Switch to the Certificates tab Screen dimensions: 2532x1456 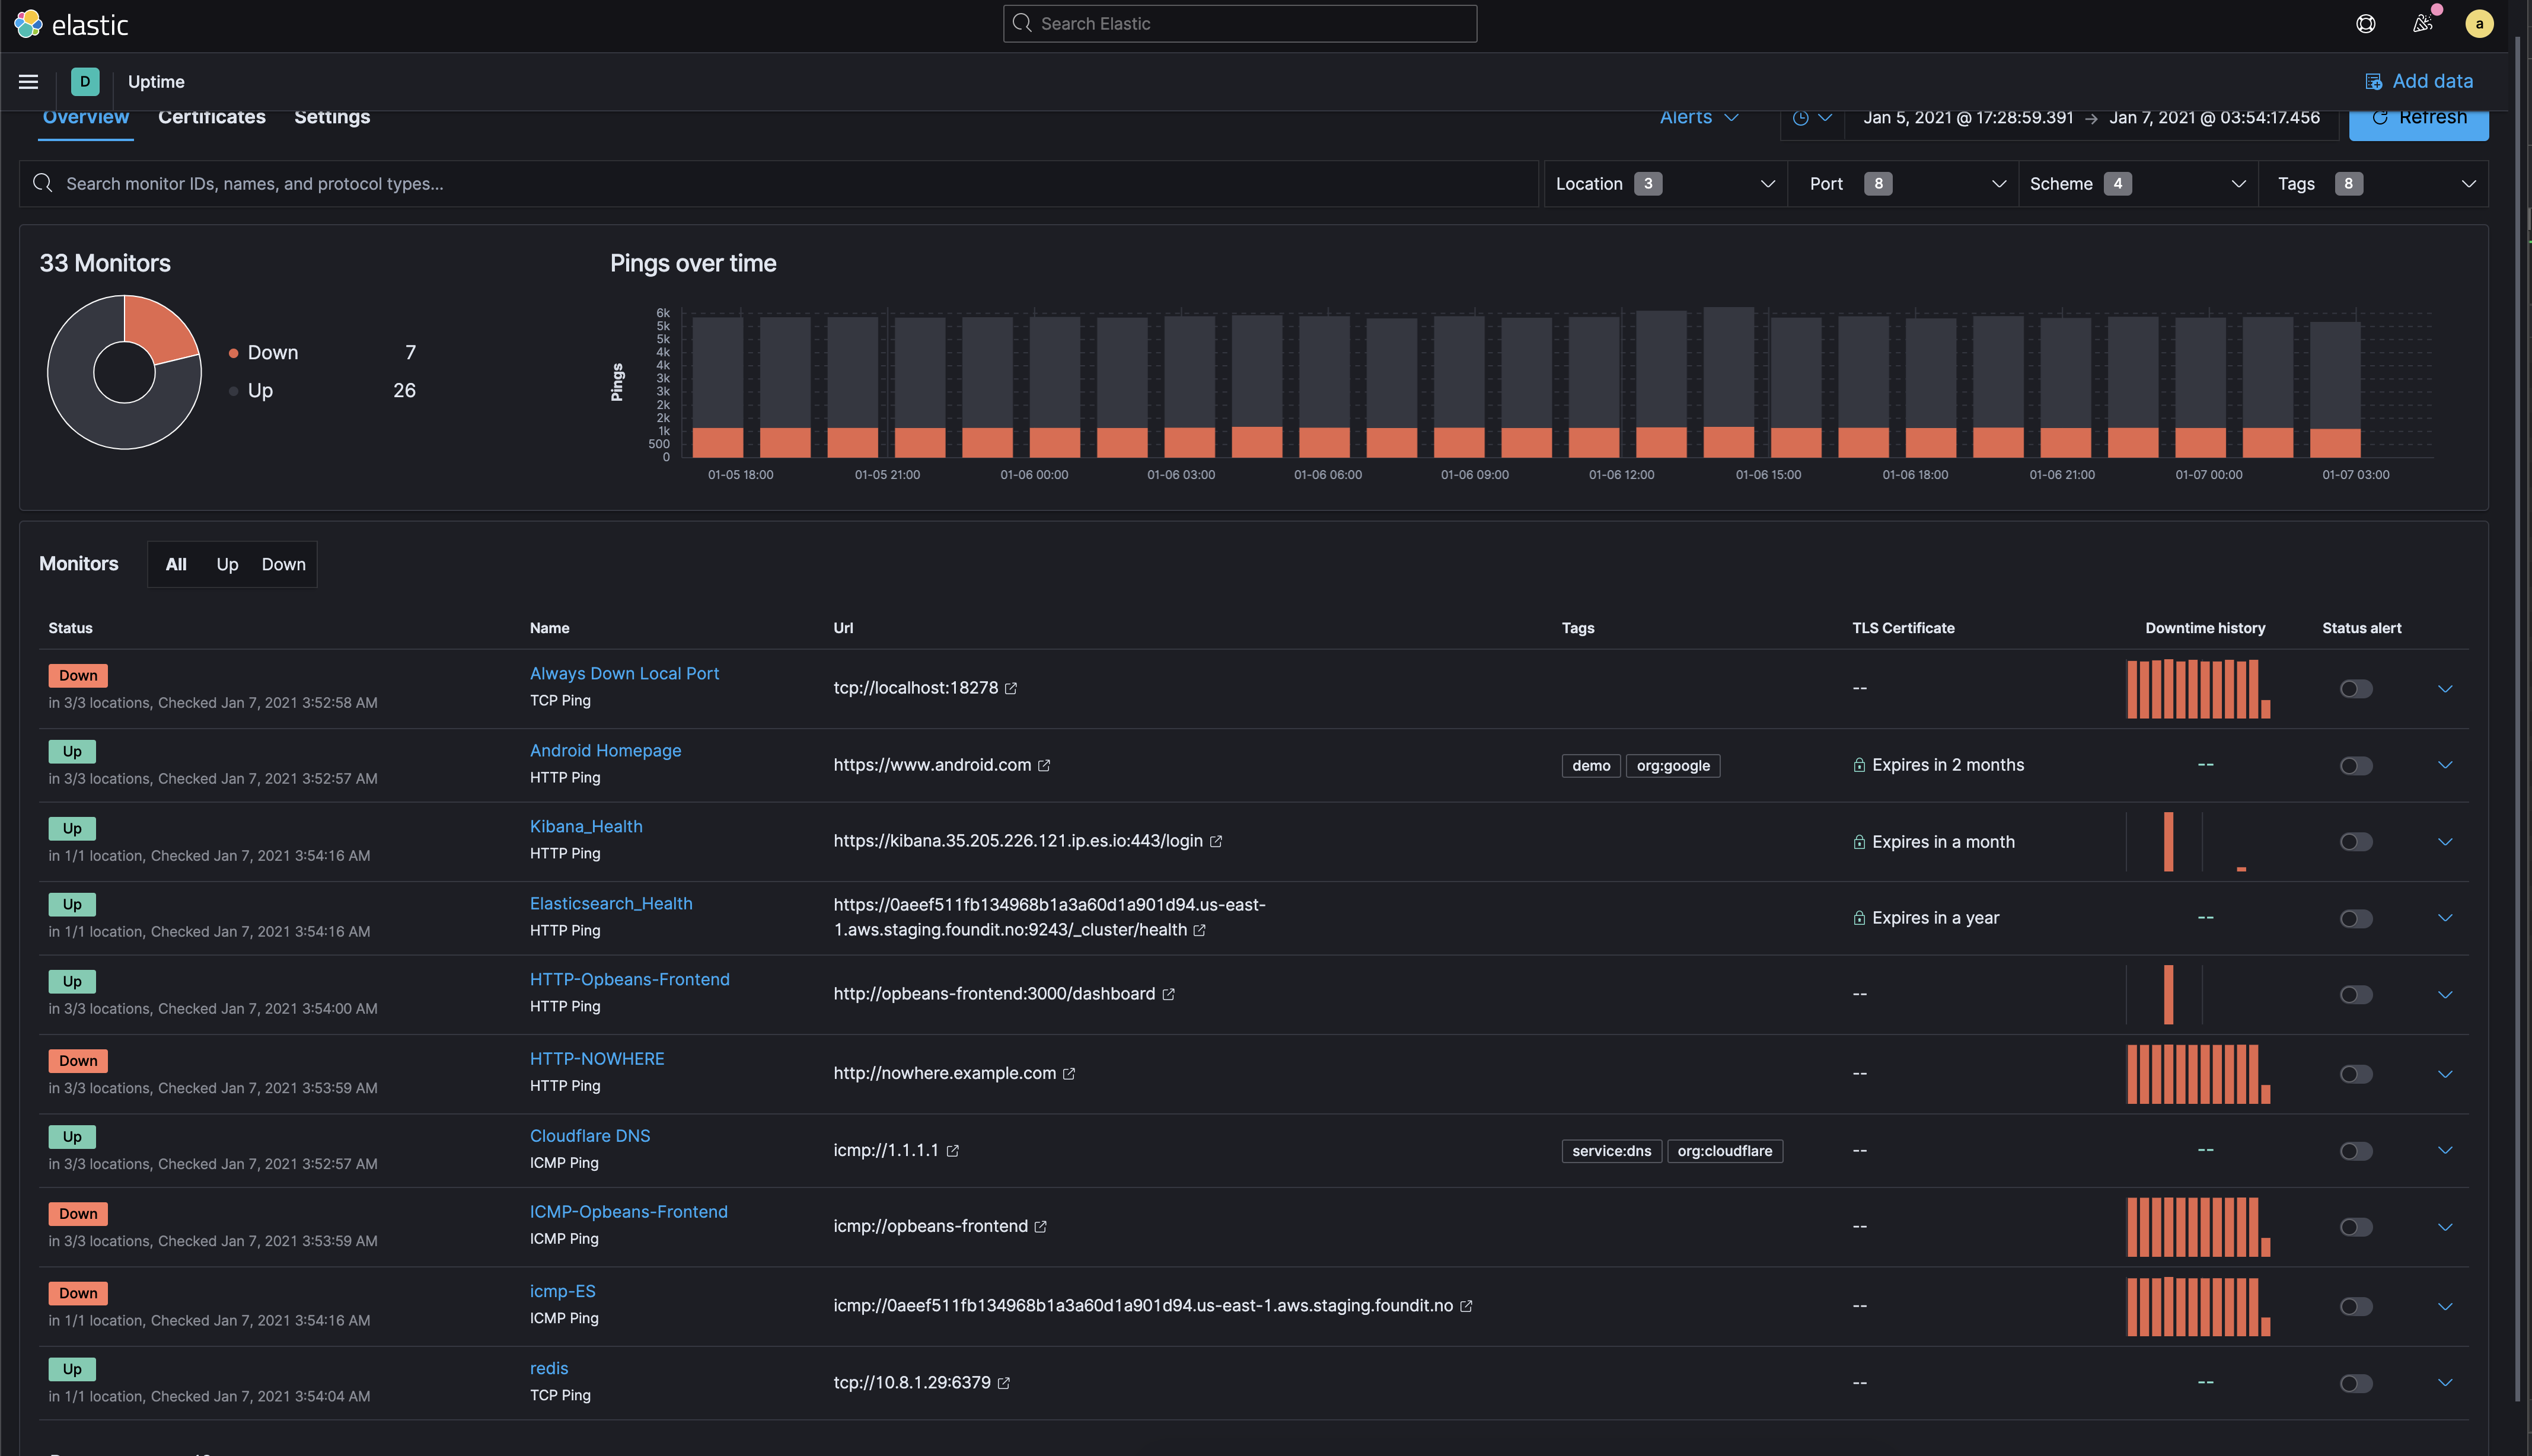[x=212, y=118]
